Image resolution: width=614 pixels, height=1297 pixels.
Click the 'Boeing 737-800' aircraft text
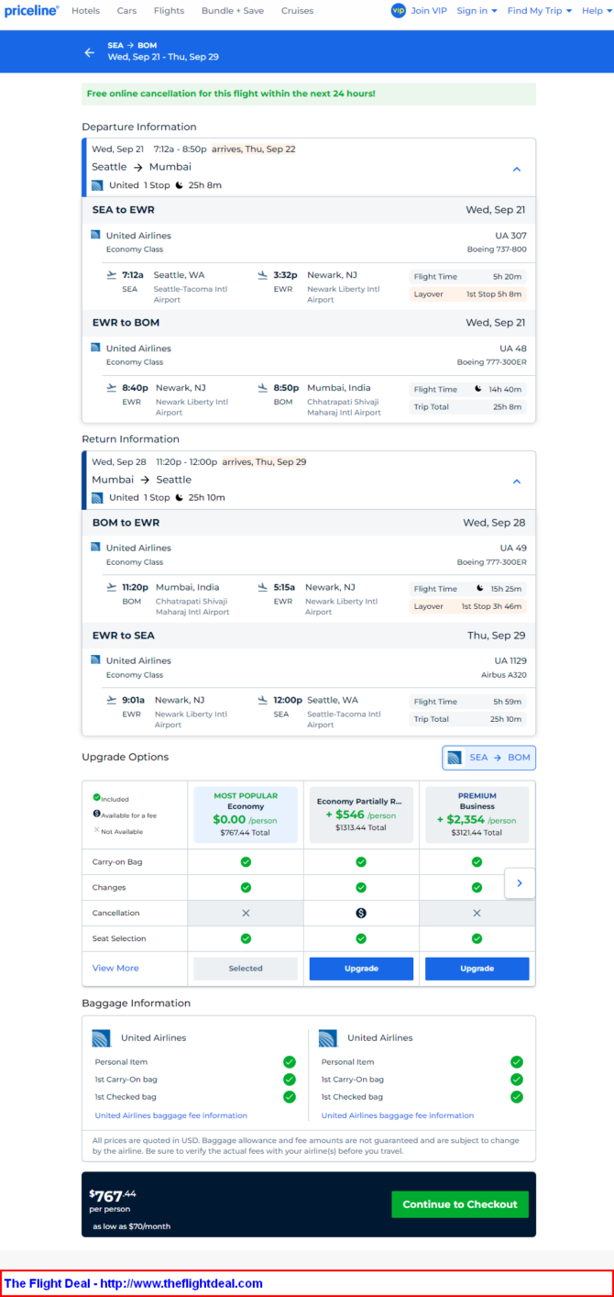(497, 249)
